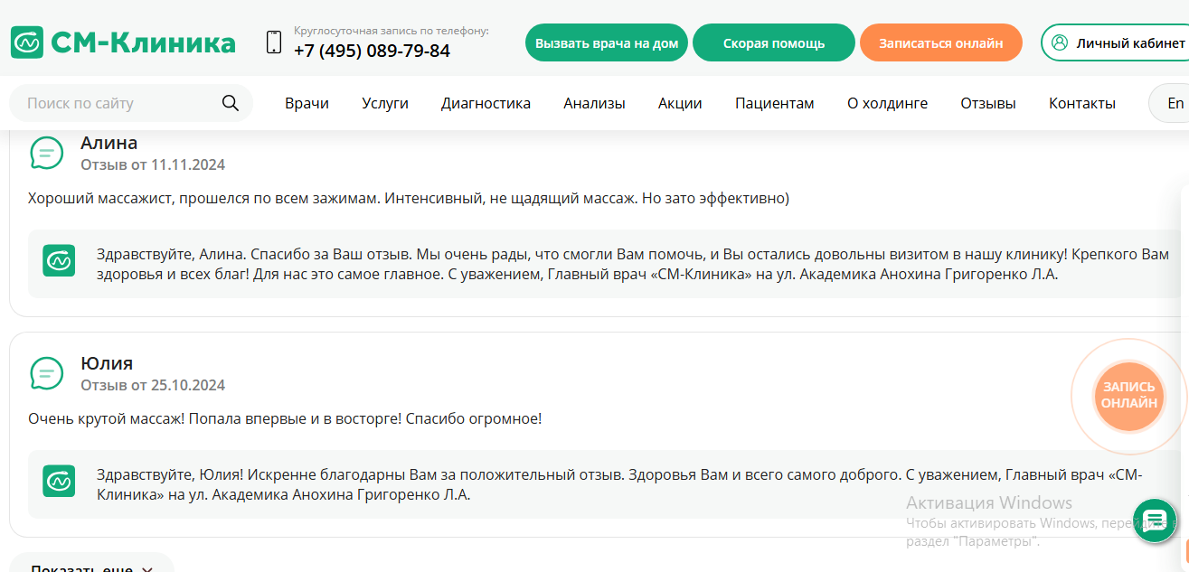Click the СМ-Клиника logo icon in header
Image resolution: width=1189 pixels, height=572 pixels.
pos(28,42)
